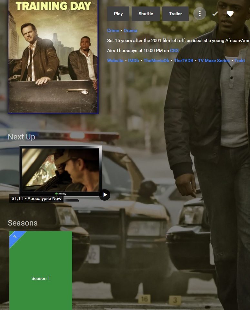Toggle the watched checkmark icon

(x=215, y=14)
